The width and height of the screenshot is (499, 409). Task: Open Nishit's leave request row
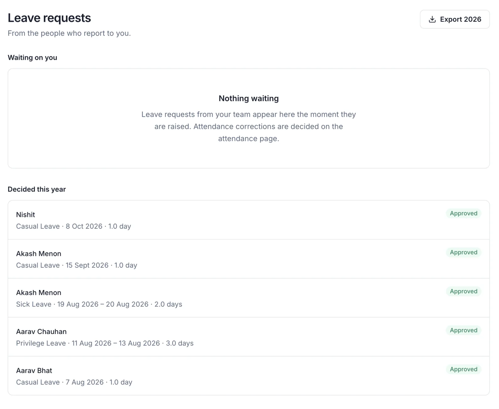(249, 220)
